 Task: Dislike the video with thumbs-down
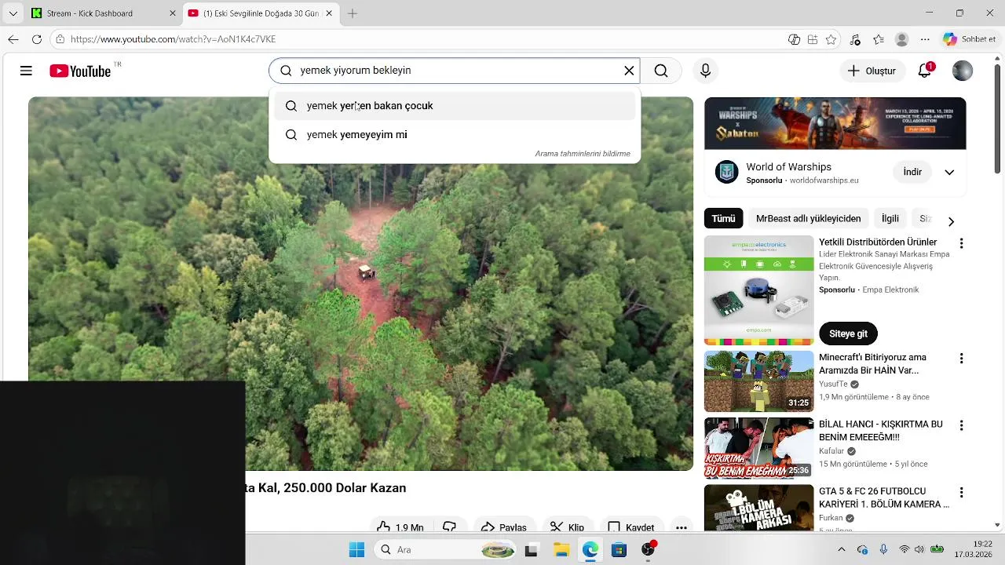[450, 527]
